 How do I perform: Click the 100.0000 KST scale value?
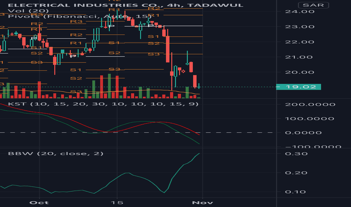pyautogui.click(x=310, y=119)
